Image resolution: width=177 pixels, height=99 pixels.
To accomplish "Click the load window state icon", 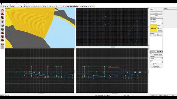I will tap(11, 6).
